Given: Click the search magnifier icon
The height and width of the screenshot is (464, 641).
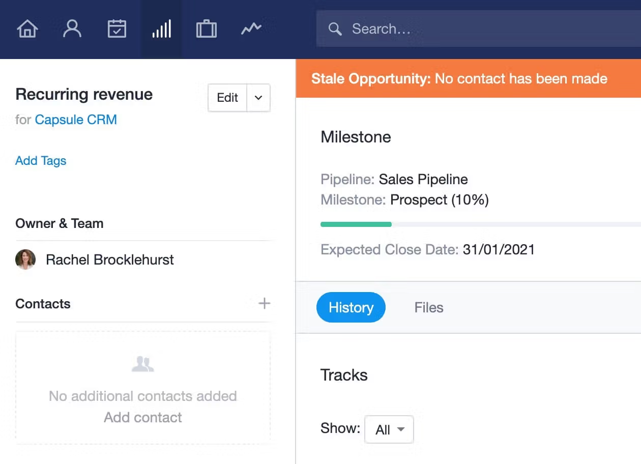Looking at the screenshot, I should tap(335, 29).
